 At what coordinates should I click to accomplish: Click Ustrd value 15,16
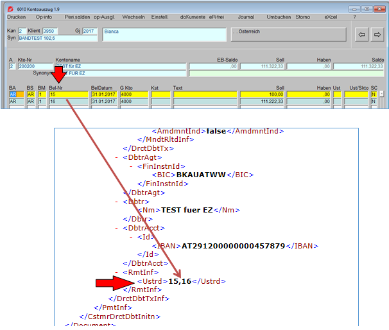(180, 281)
